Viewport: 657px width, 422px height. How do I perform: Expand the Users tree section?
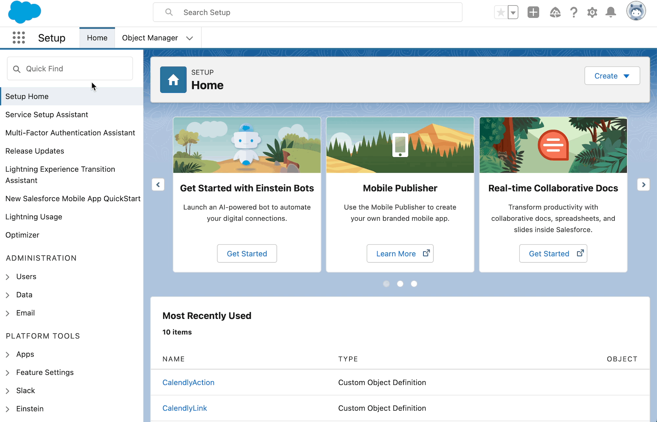[x=8, y=277]
